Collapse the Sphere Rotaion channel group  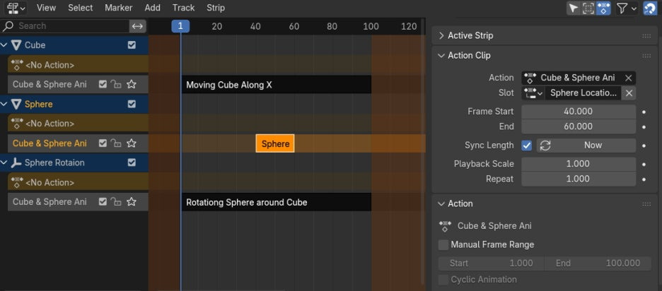(x=4, y=162)
